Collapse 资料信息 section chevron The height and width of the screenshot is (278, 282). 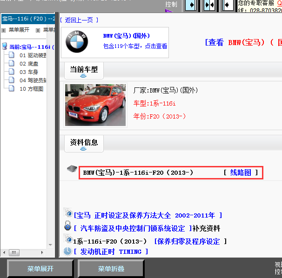pyautogui.click(x=83, y=149)
